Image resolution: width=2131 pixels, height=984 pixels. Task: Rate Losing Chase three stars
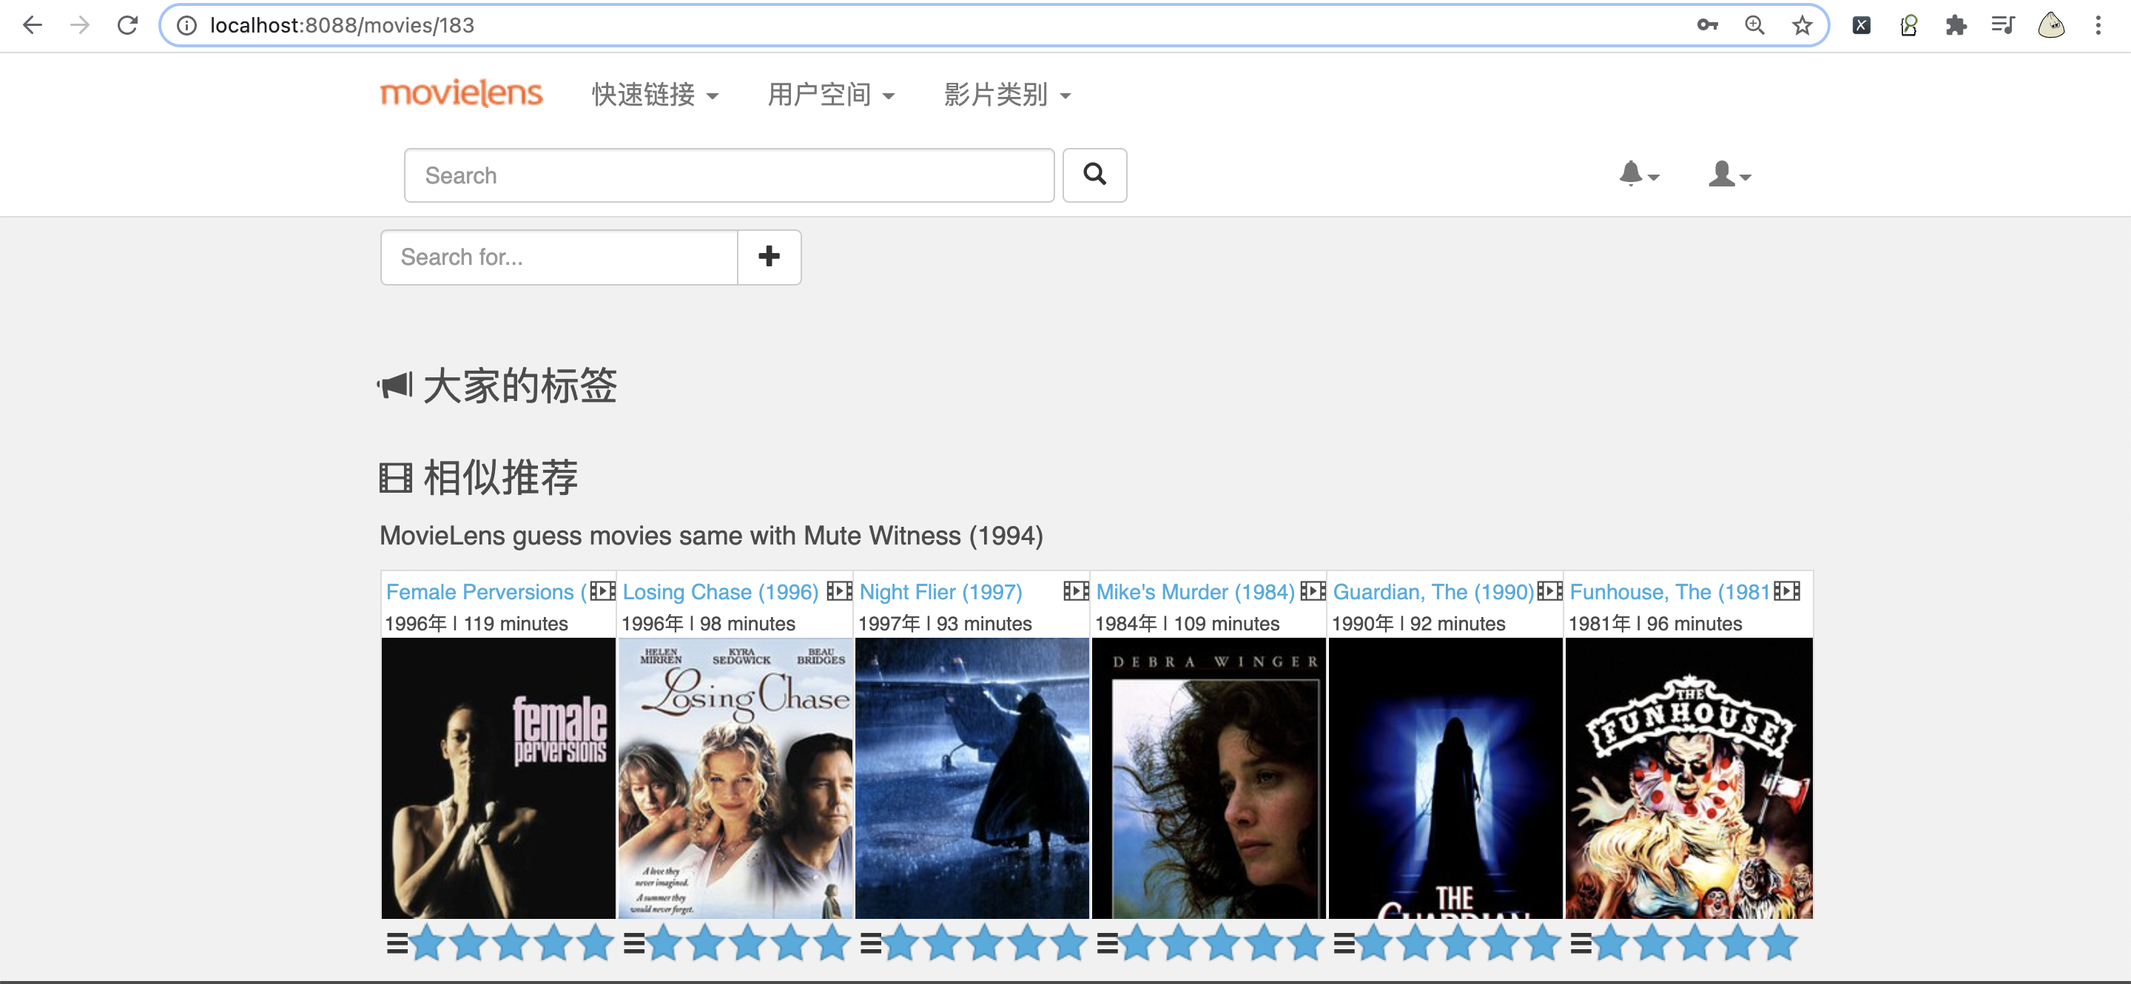(x=748, y=943)
